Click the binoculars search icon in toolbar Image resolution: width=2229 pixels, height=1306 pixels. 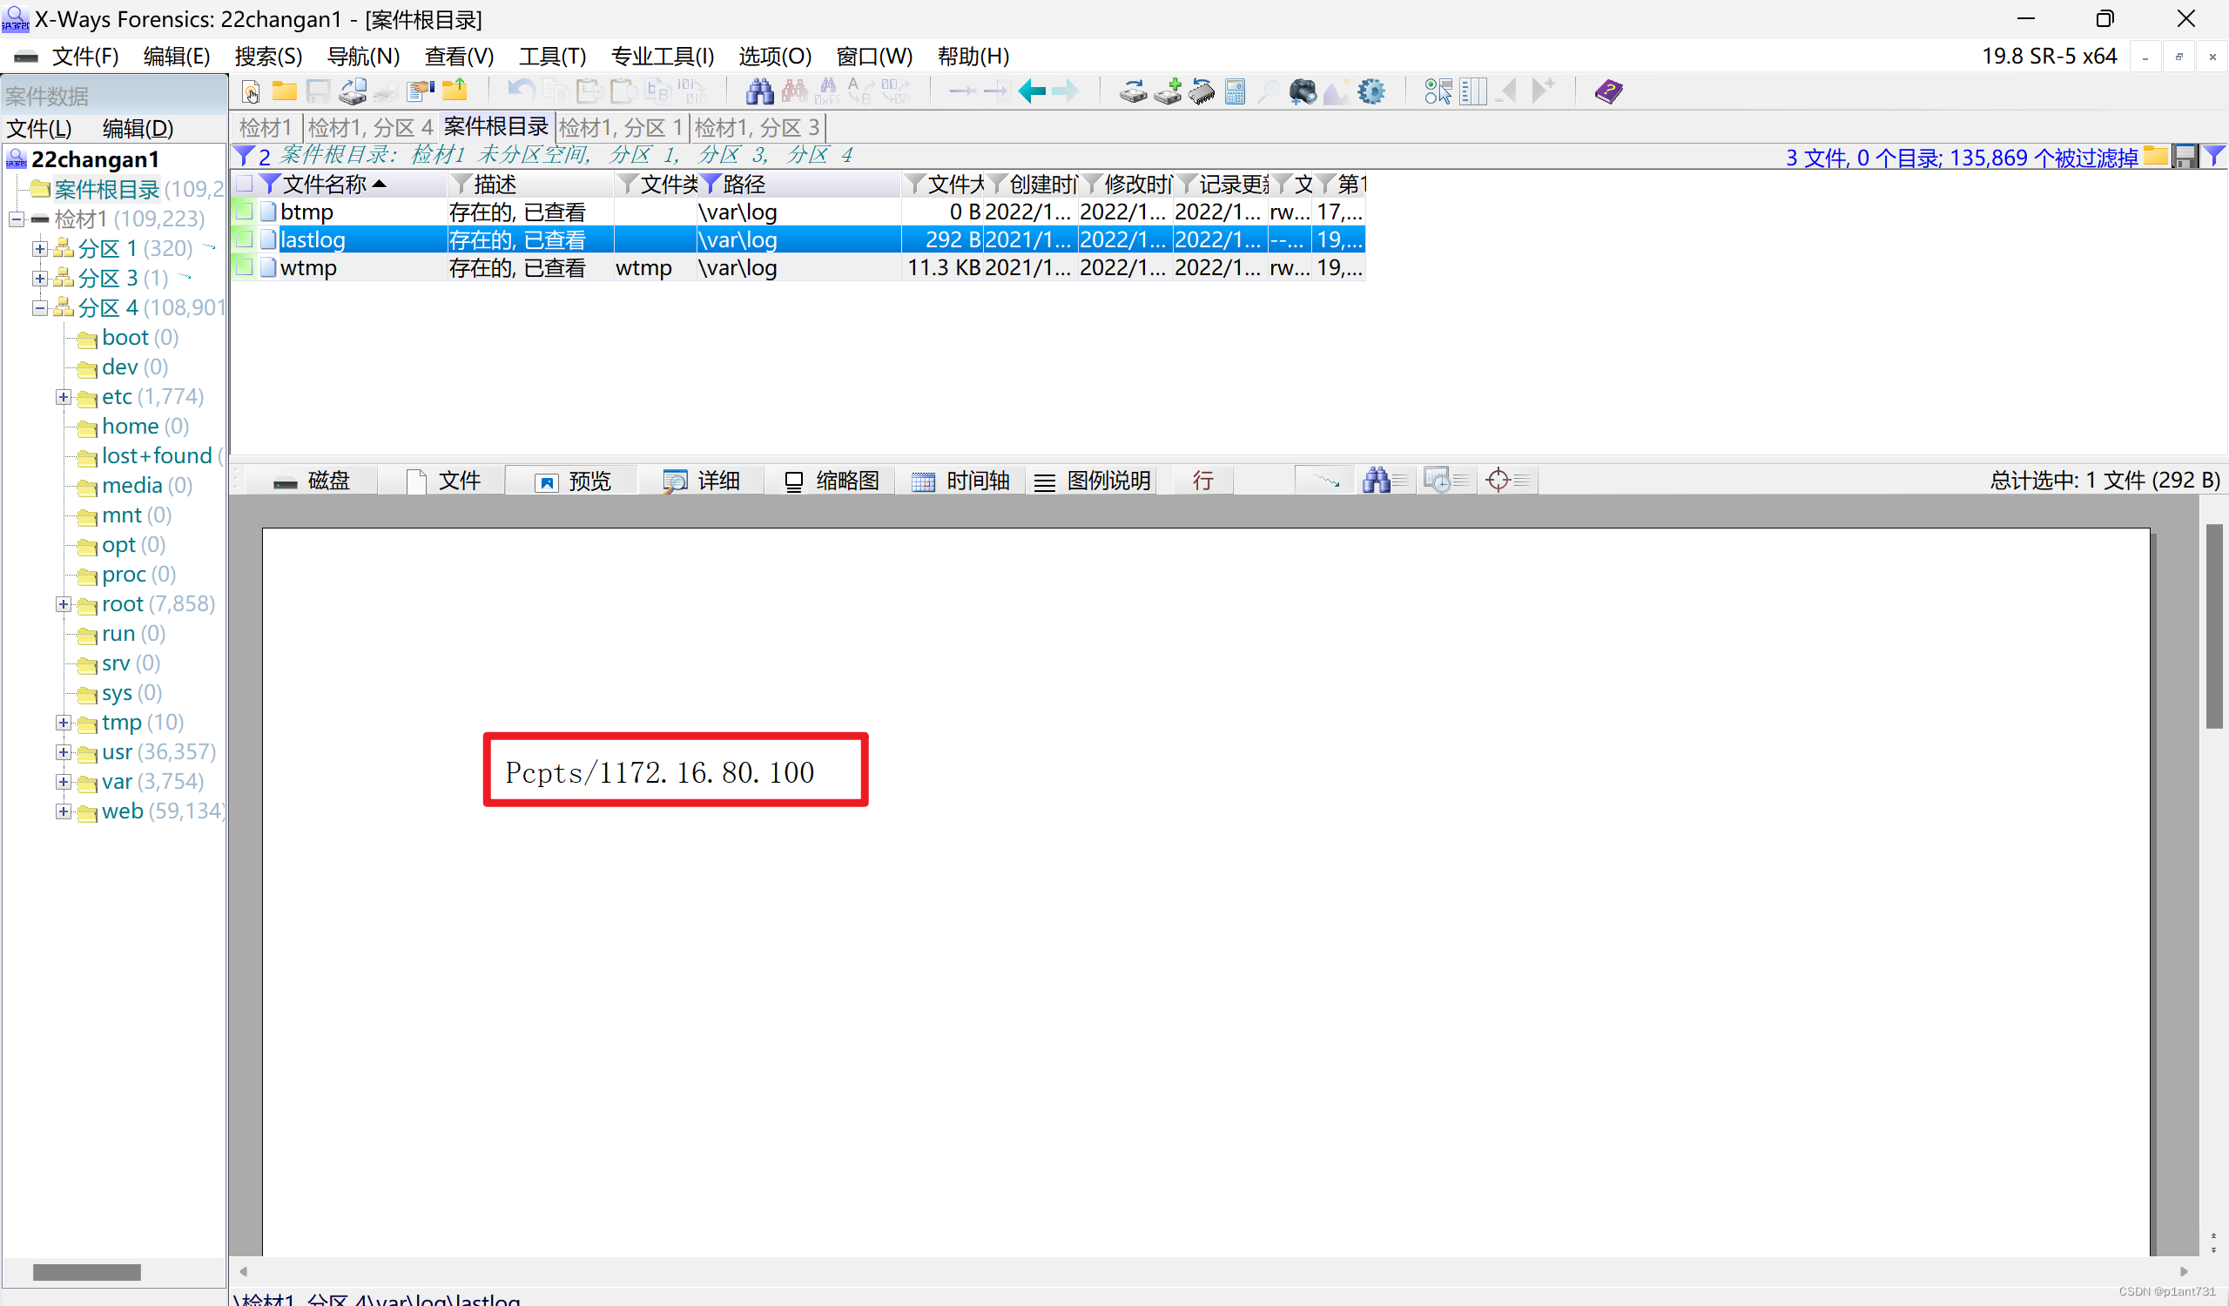click(x=759, y=91)
